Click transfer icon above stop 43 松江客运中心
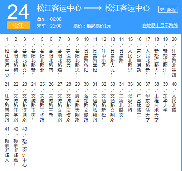 25,135
